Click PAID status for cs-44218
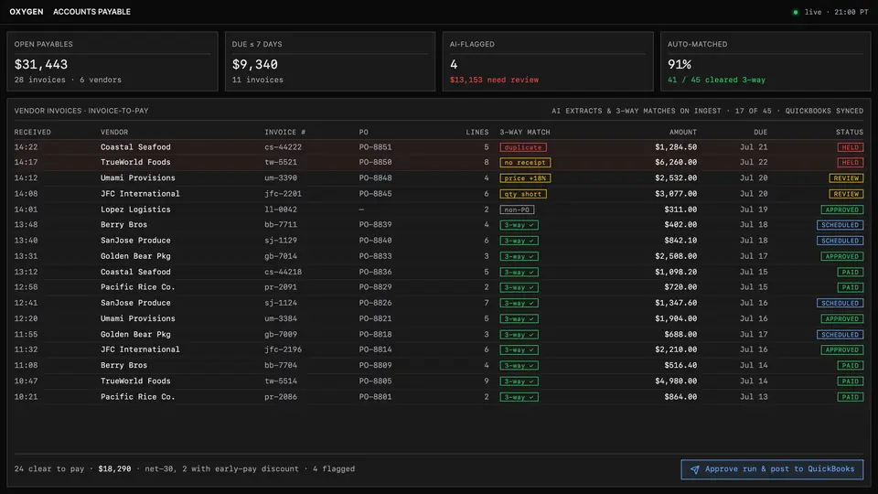Viewport: 878px width, 494px height. [x=850, y=272]
